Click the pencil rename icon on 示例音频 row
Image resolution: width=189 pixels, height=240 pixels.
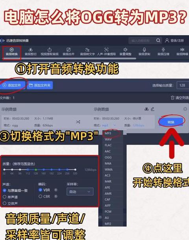pos(152,109)
